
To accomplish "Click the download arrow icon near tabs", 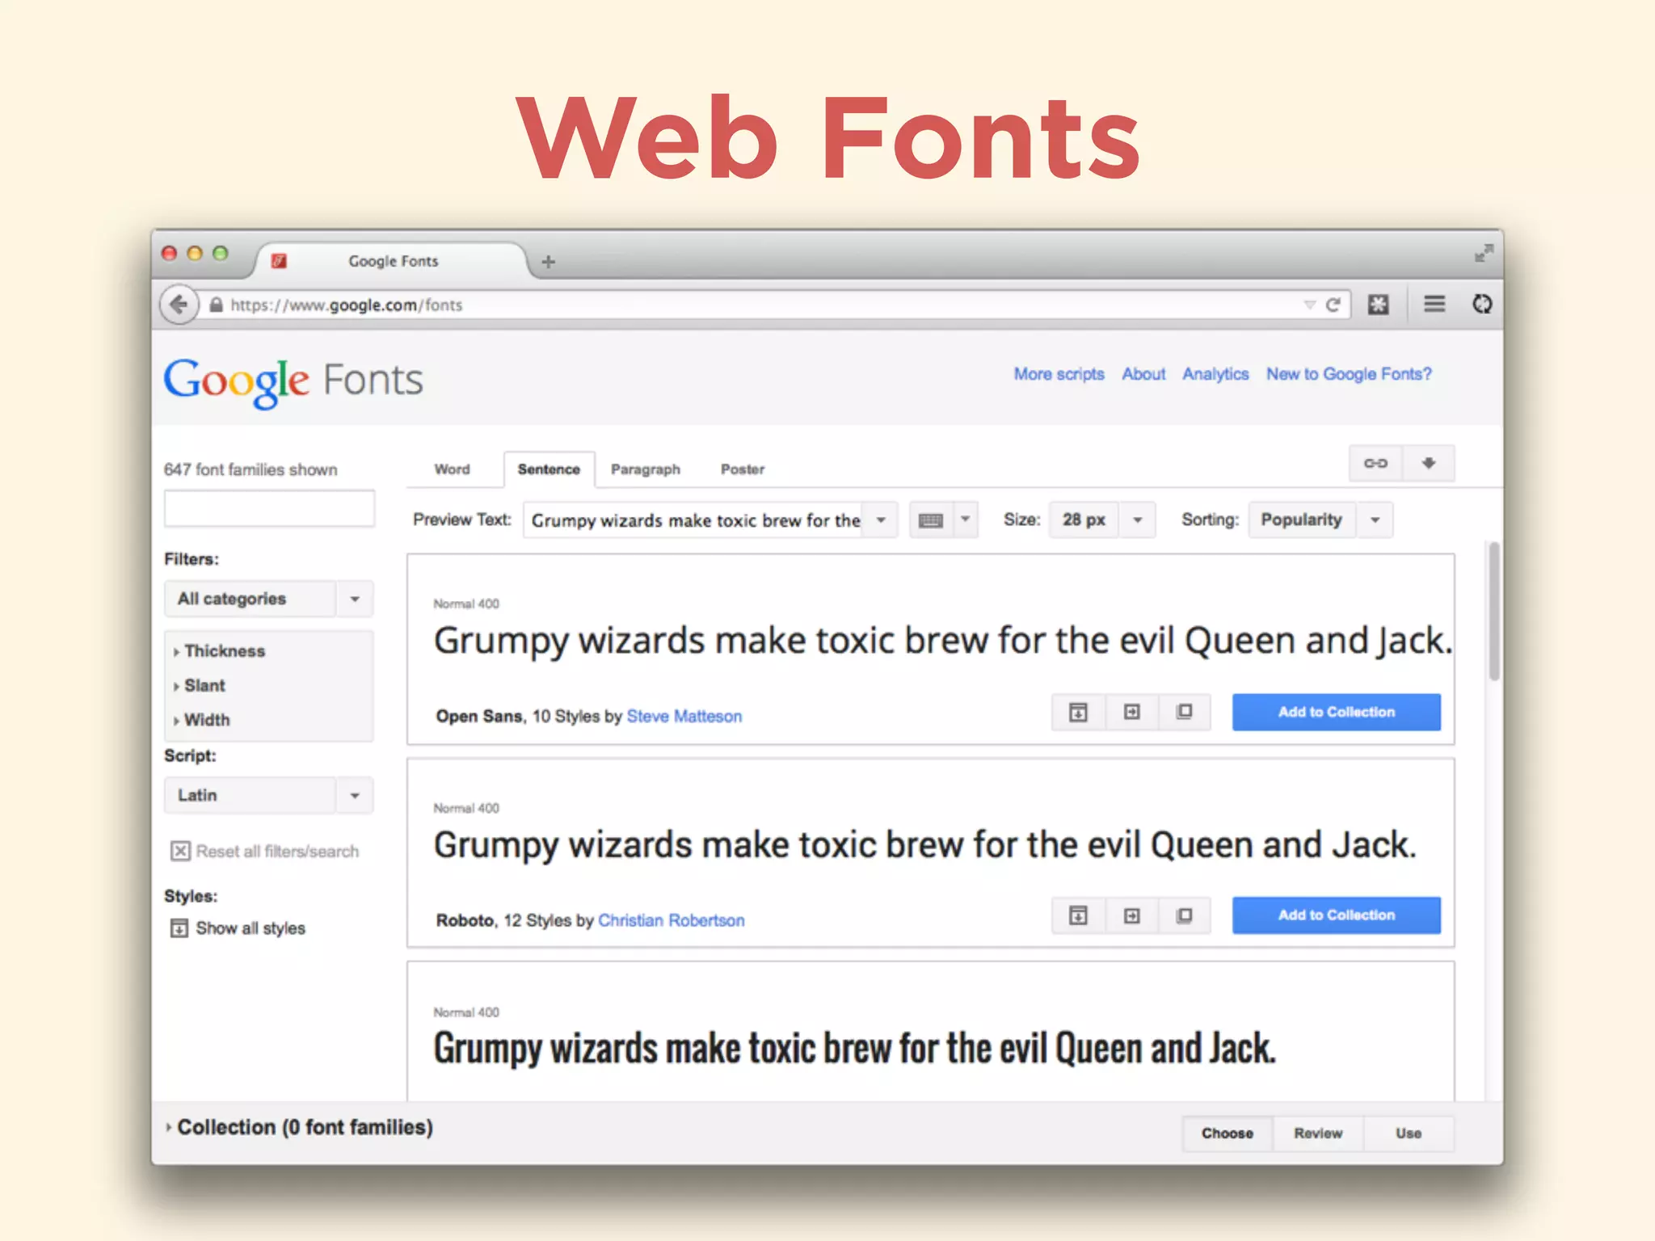I will pos(1429,464).
